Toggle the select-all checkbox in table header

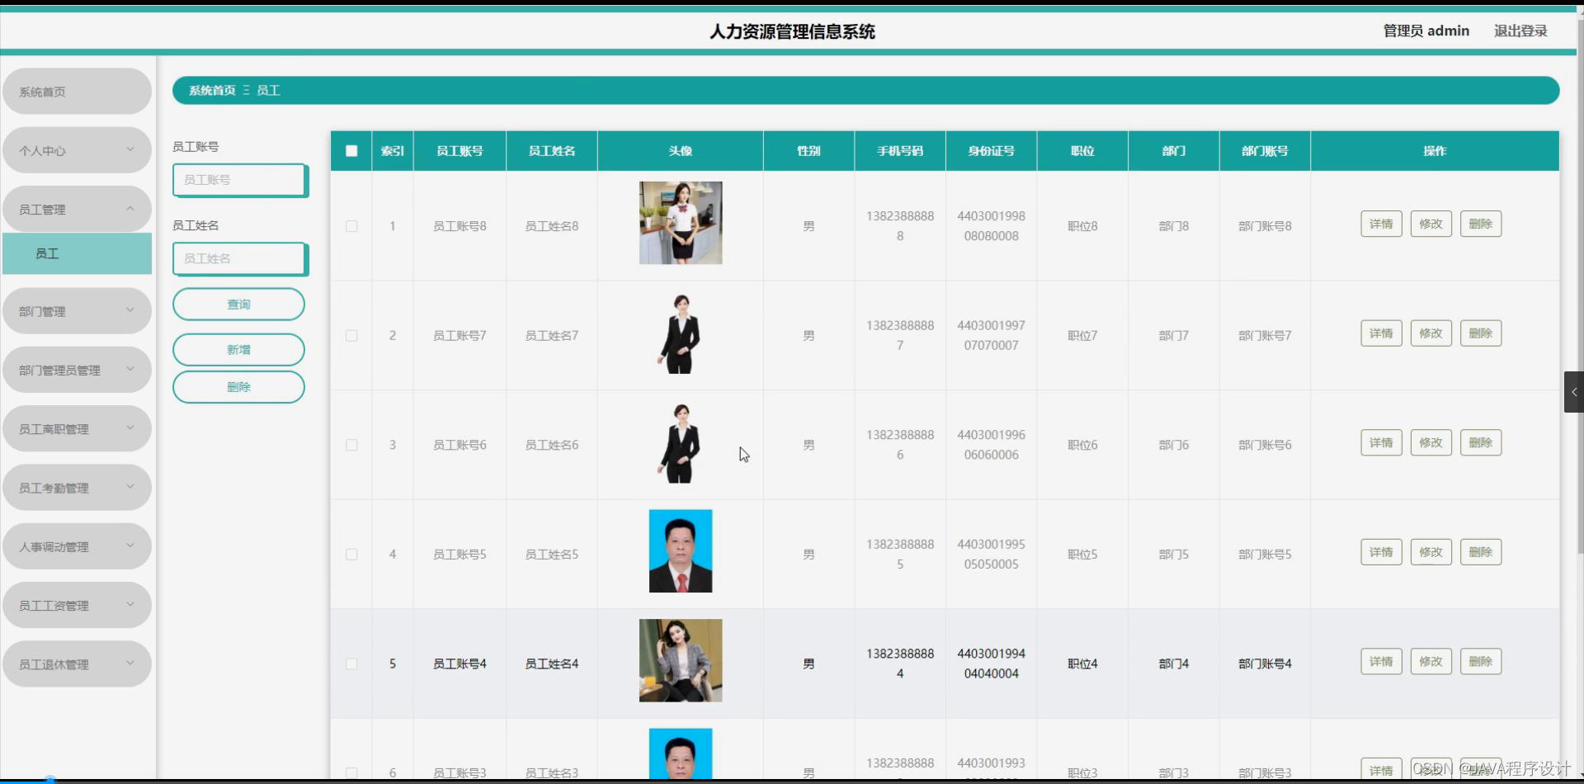[351, 151]
